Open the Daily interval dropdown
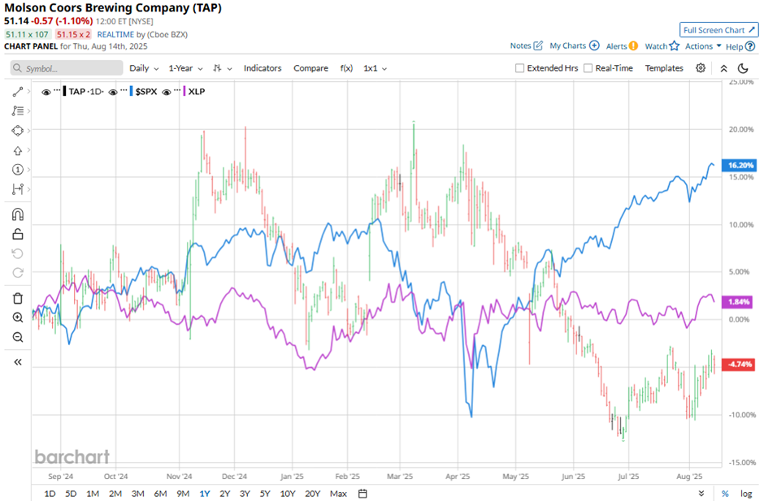 144,68
